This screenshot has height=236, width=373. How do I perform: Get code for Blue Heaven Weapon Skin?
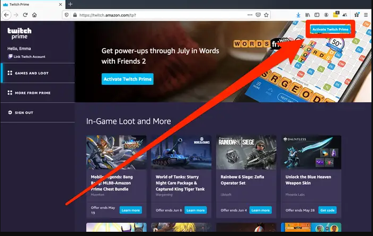point(327,210)
